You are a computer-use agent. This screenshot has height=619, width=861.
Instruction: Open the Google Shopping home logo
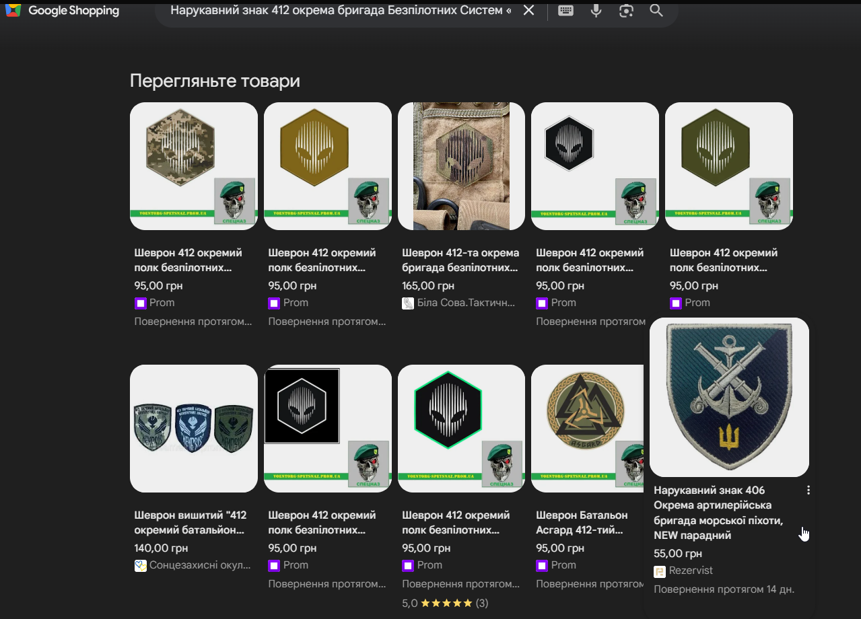[62, 11]
